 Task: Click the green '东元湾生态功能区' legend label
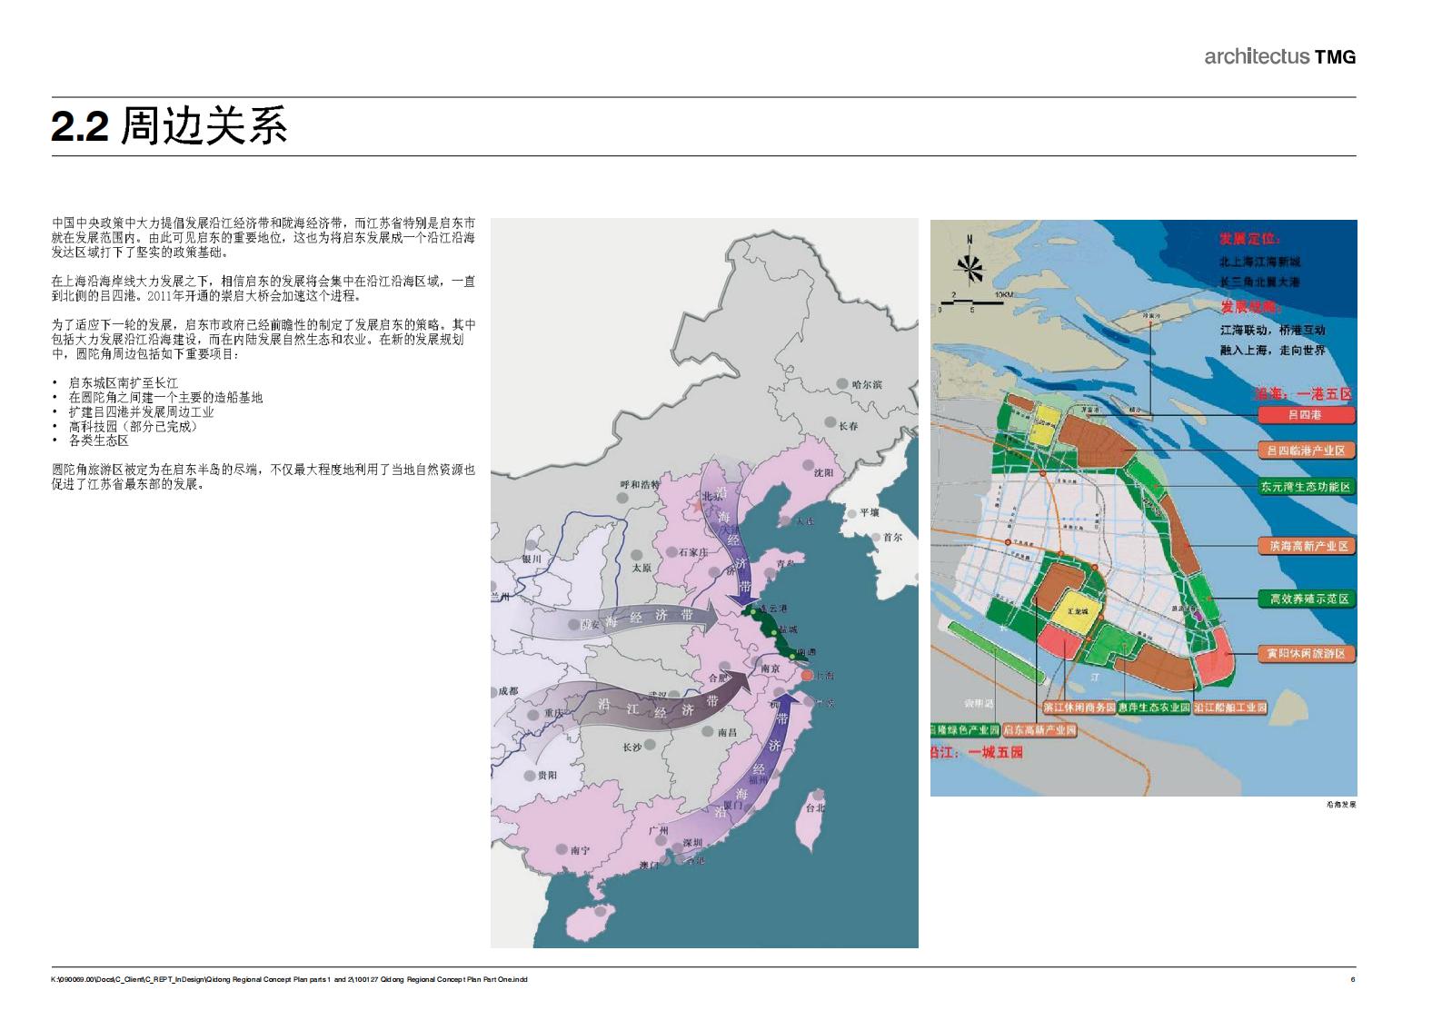pyautogui.click(x=1306, y=487)
